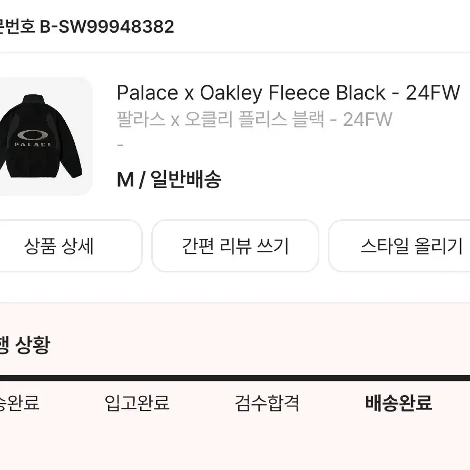Click the 입고완료 warehouse arrival step

137,405
